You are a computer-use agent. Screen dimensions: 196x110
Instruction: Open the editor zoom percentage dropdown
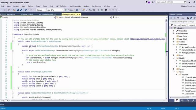coord(7,101)
